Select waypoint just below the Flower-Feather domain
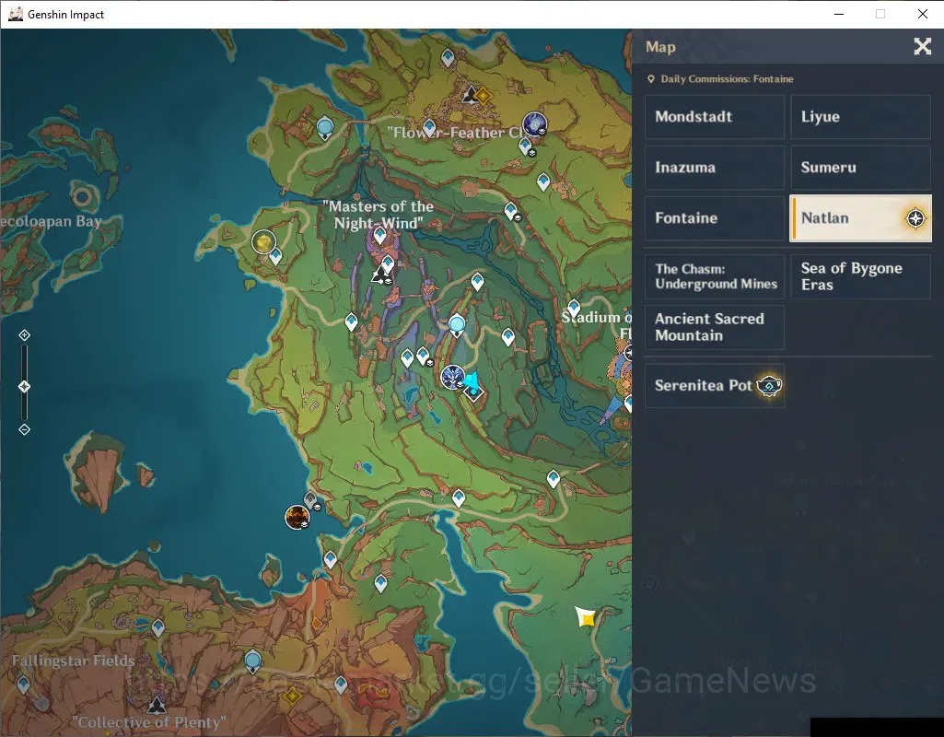 (526, 146)
